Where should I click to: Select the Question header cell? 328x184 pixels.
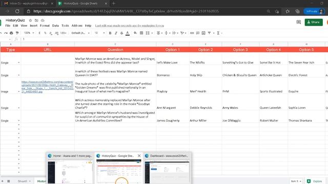tap(115, 50)
